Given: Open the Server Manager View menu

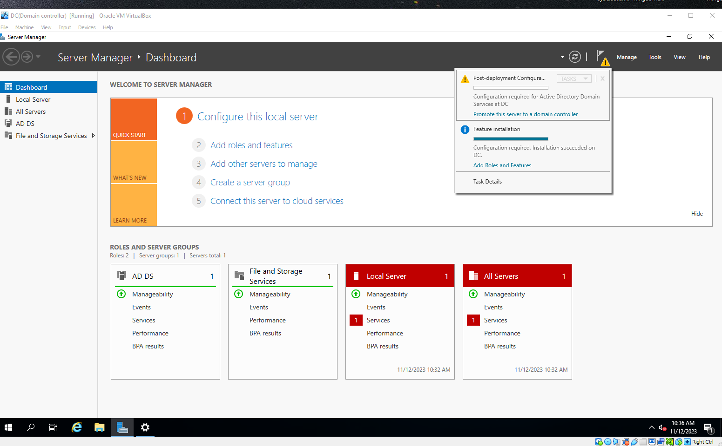Looking at the screenshot, I should tap(679, 57).
